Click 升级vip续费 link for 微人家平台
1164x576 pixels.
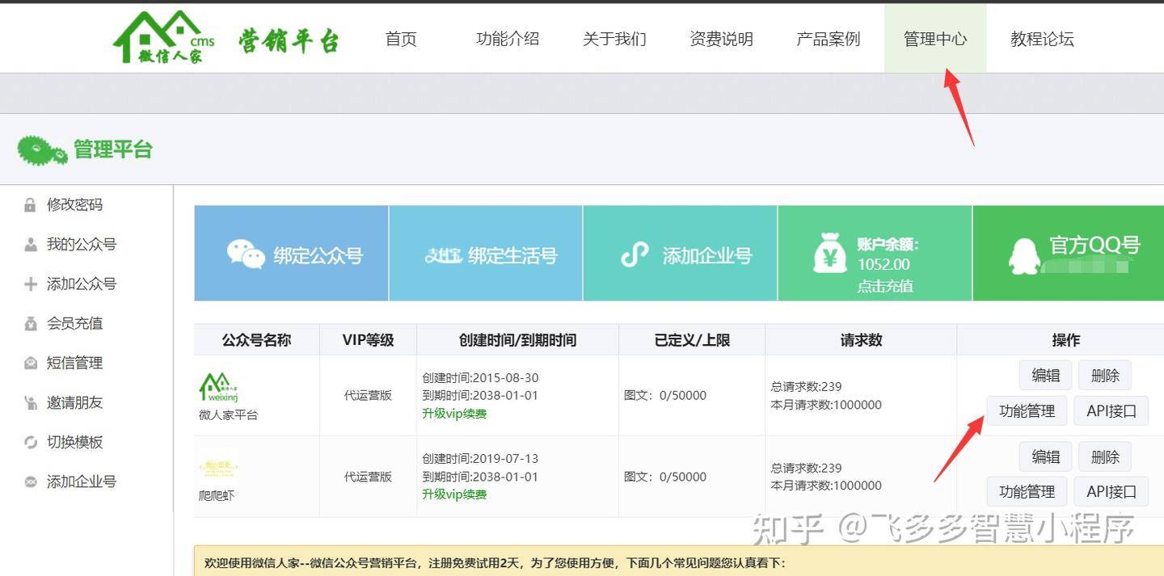click(x=454, y=414)
